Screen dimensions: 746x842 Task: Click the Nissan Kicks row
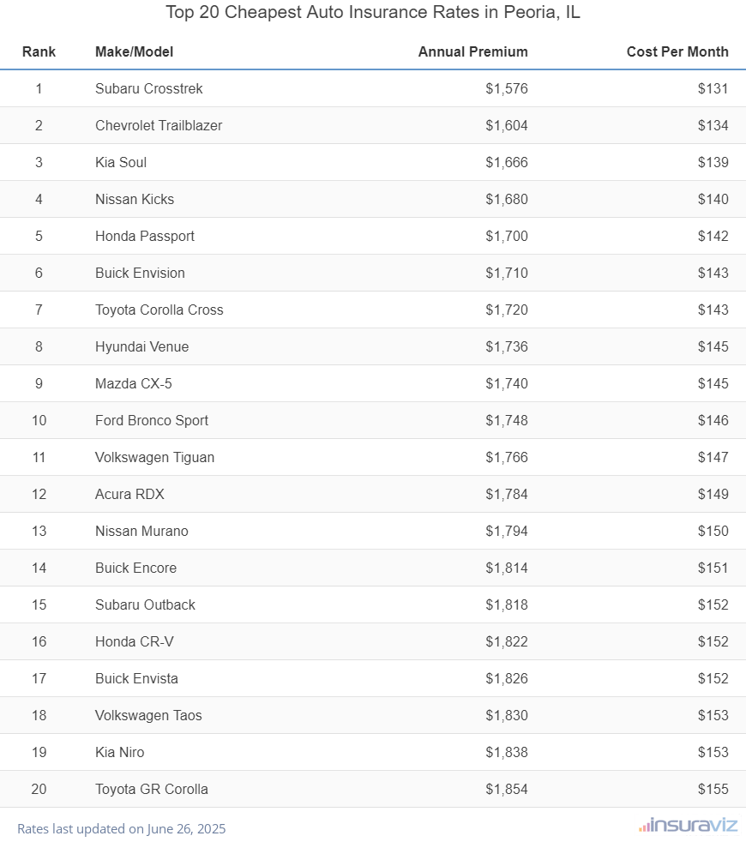[x=135, y=199]
